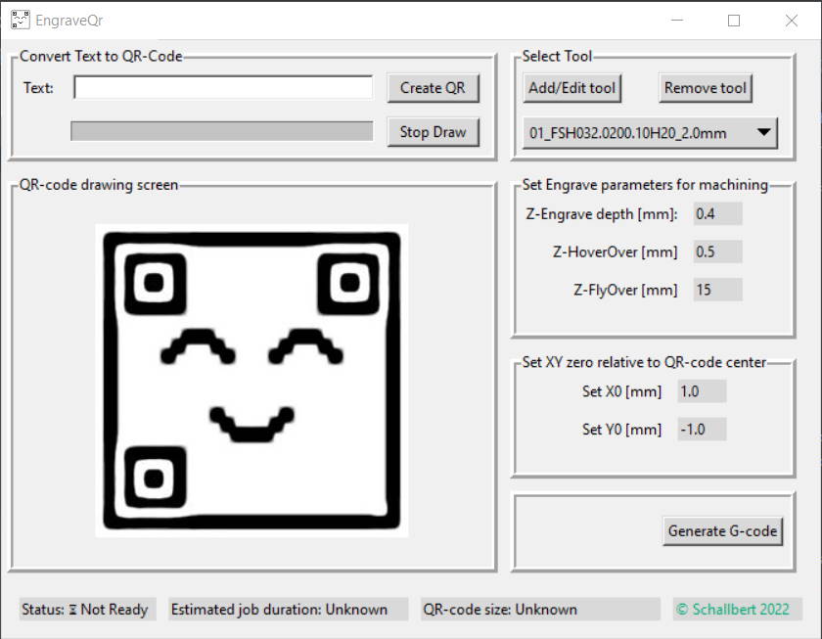Maximize the EngraveQr window
This screenshot has width=822, height=639.
734,21
